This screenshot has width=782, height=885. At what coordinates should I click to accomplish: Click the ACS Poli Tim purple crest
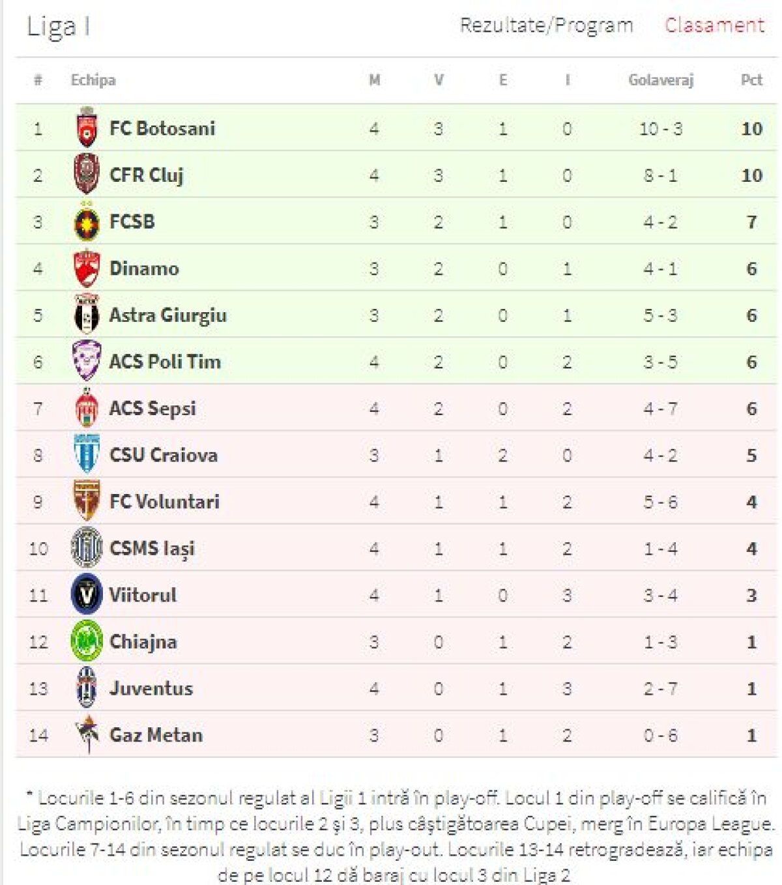pos(87,360)
